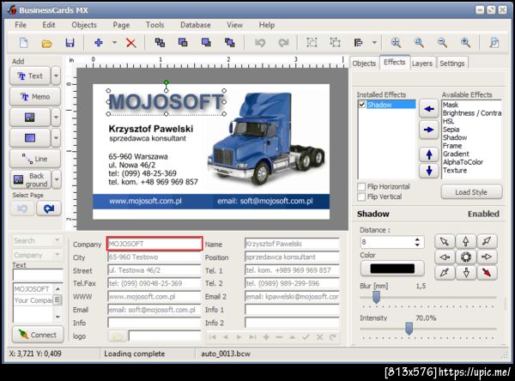The image size is (515, 381).
Task: Move effect down with blue down arrow
Action: coord(429,171)
